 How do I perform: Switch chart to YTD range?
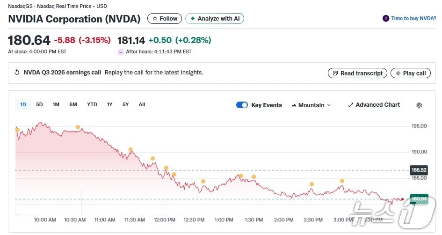coord(92,104)
